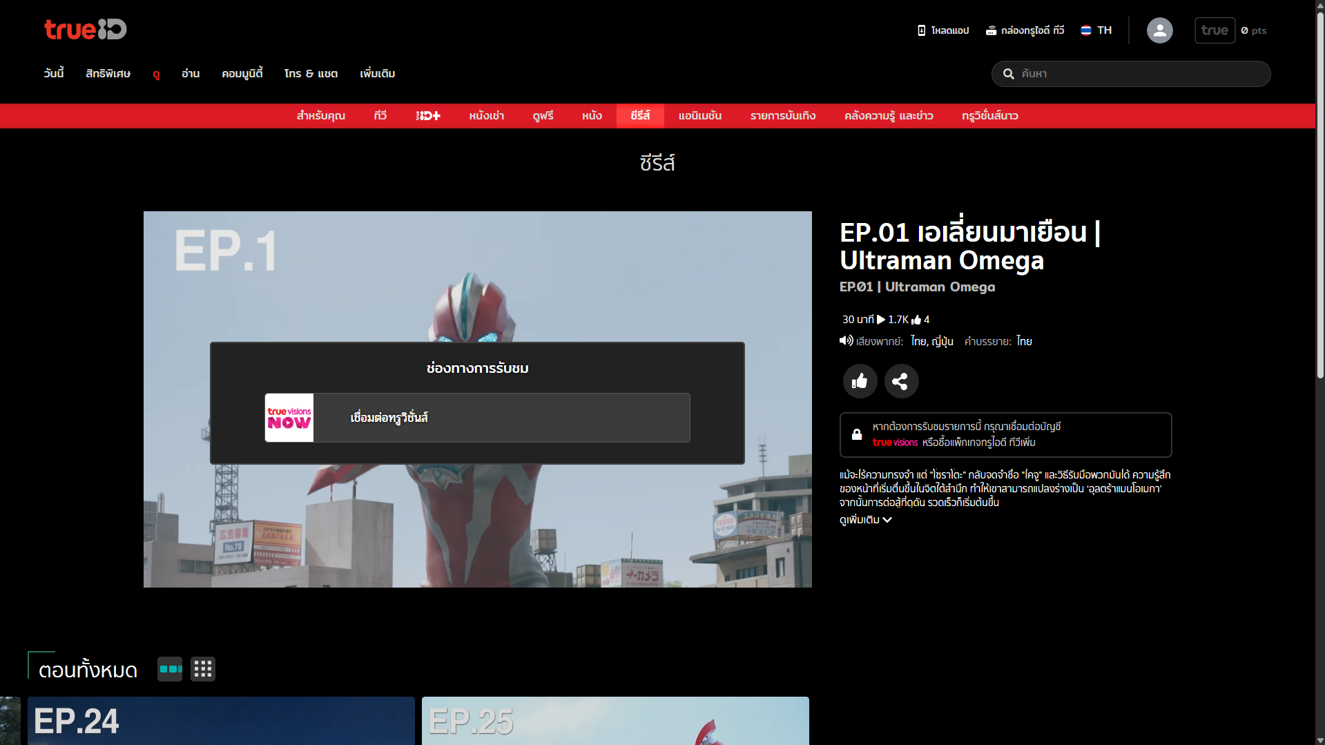Go to the ดูฟรี tab
Screen dimensions: 1325x745
pos(543,116)
